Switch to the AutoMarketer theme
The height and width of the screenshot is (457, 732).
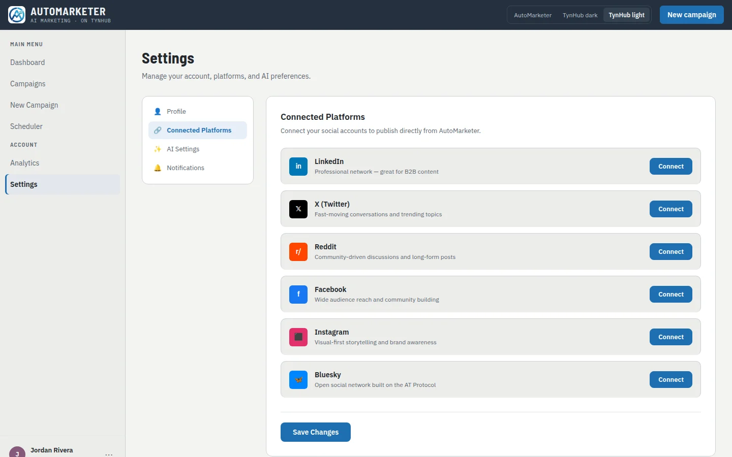pos(533,15)
